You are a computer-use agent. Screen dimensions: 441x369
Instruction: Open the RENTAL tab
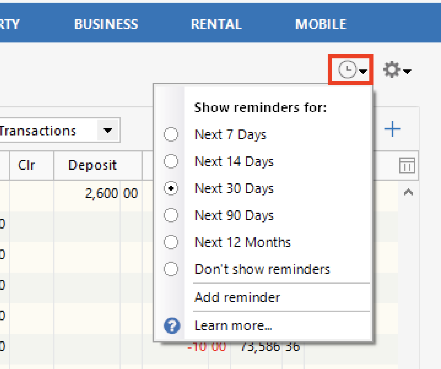[x=216, y=24]
